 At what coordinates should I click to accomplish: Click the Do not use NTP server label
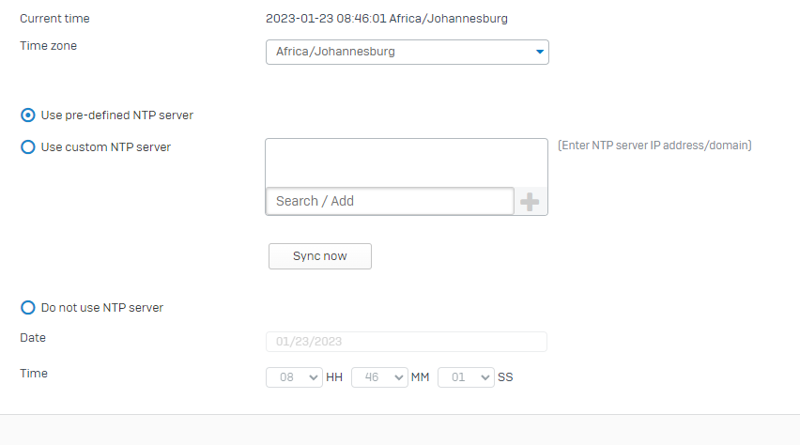click(x=102, y=308)
